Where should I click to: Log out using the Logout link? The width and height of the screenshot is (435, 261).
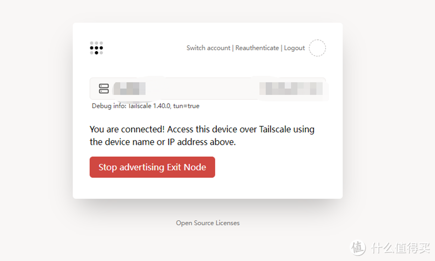294,48
